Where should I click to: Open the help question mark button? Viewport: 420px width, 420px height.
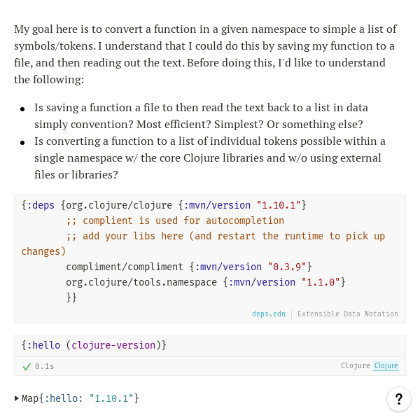(x=398, y=399)
